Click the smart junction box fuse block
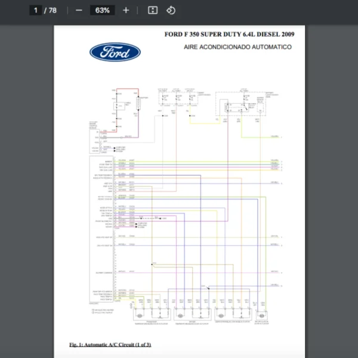Screen dimensions: 358x358 pos(178,97)
